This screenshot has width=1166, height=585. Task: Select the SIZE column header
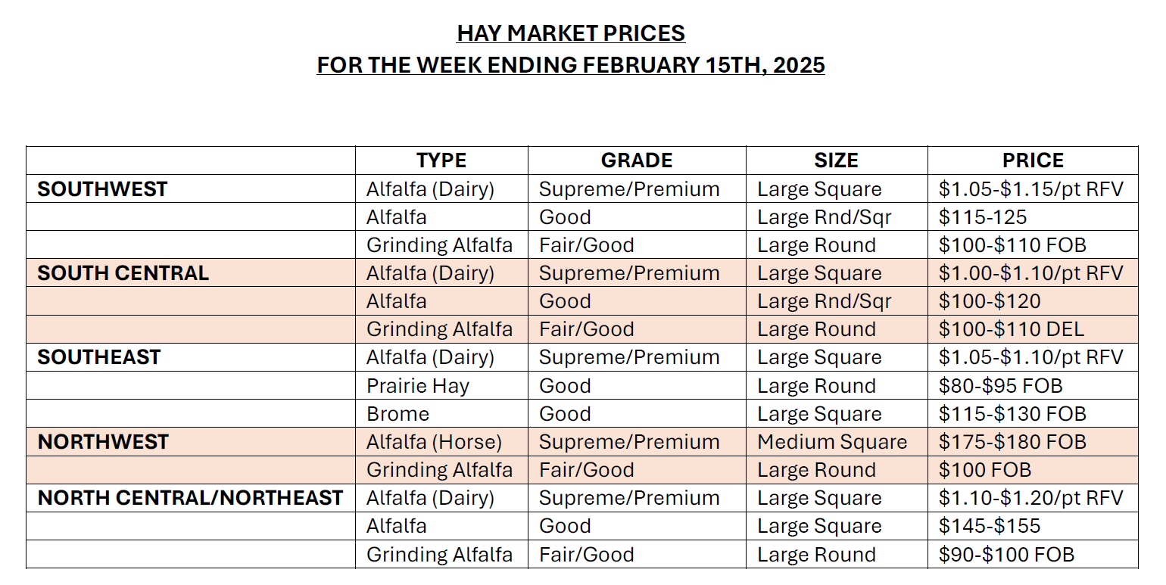836,160
